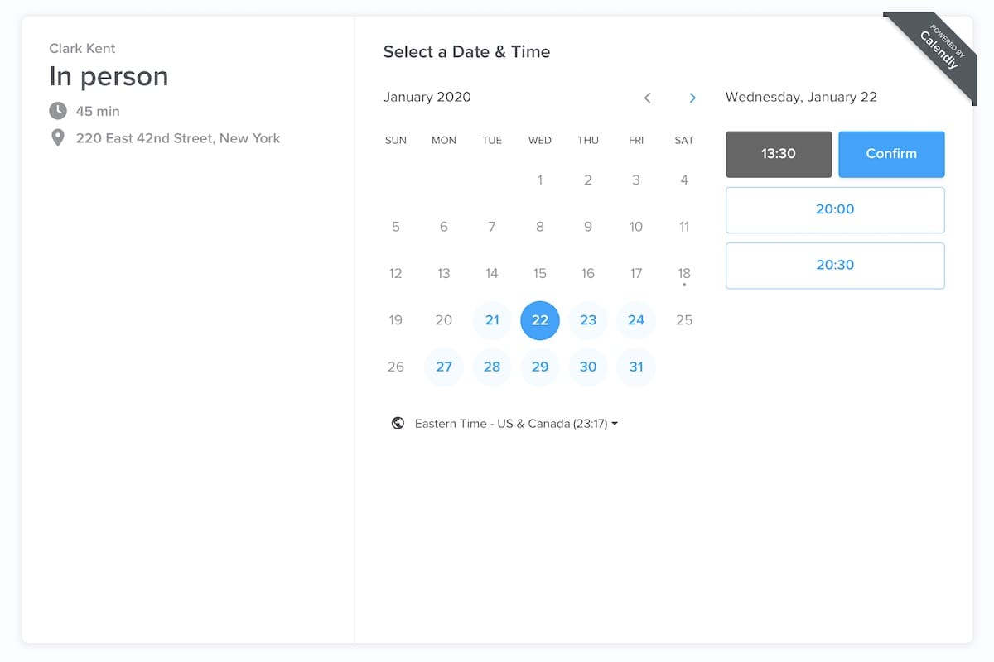This screenshot has width=994, height=662.
Task: Confirm the 13:30 time slot
Action: pos(891,154)
